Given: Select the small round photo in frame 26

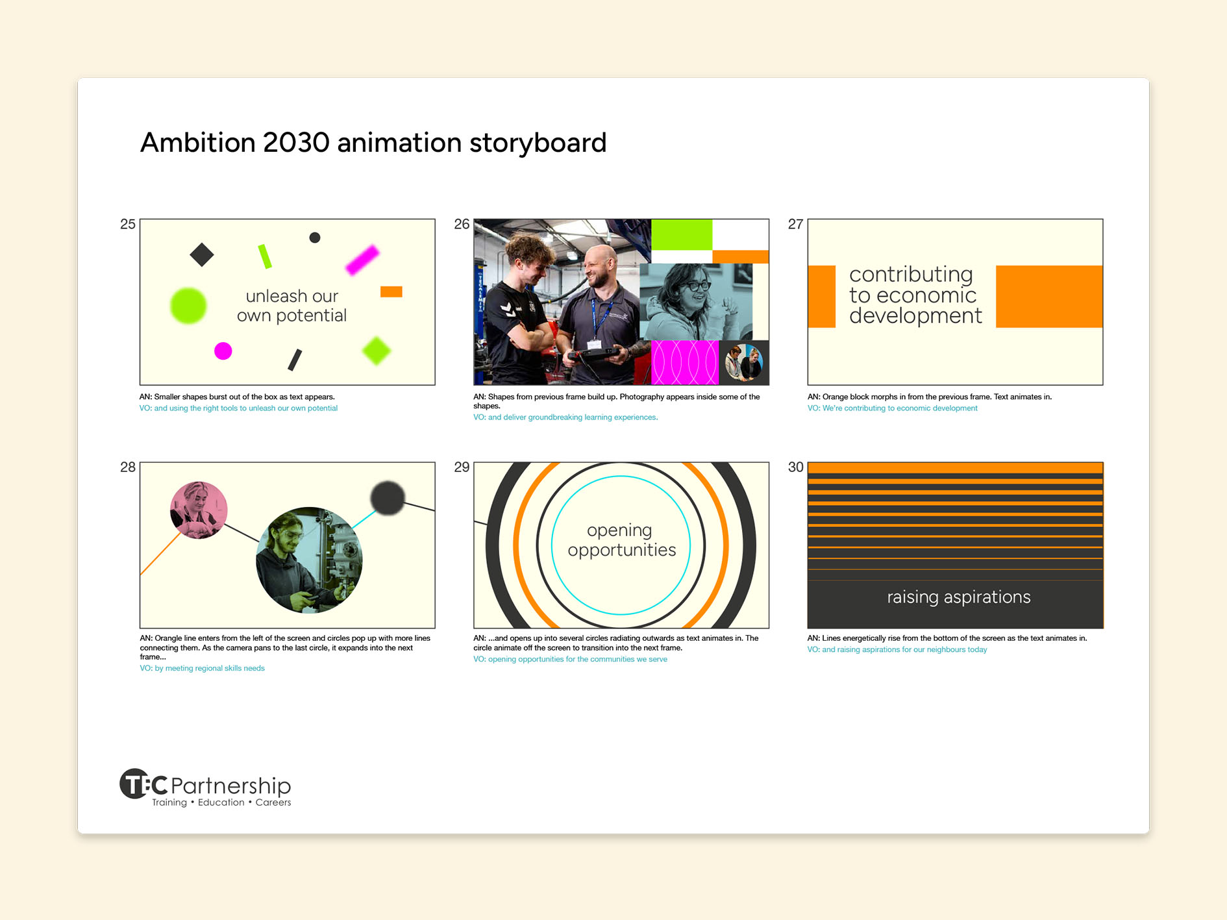Looking at the screenshot, I should (x=743, y=362).
